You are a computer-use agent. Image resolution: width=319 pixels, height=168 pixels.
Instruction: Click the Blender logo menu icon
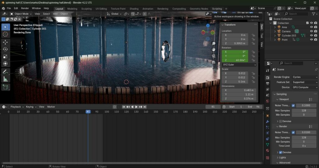pos(3,8)
